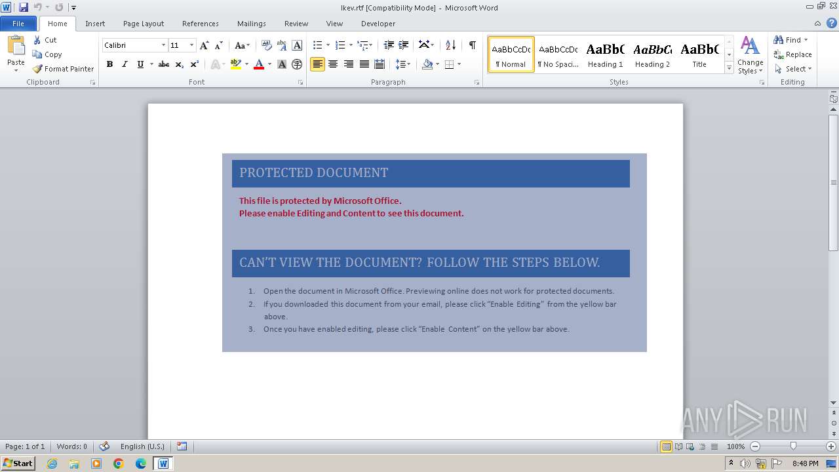The width and height of the screenshot is (839, 472).
Task: Switch to the Insert tab
Action: pos(95,24)
